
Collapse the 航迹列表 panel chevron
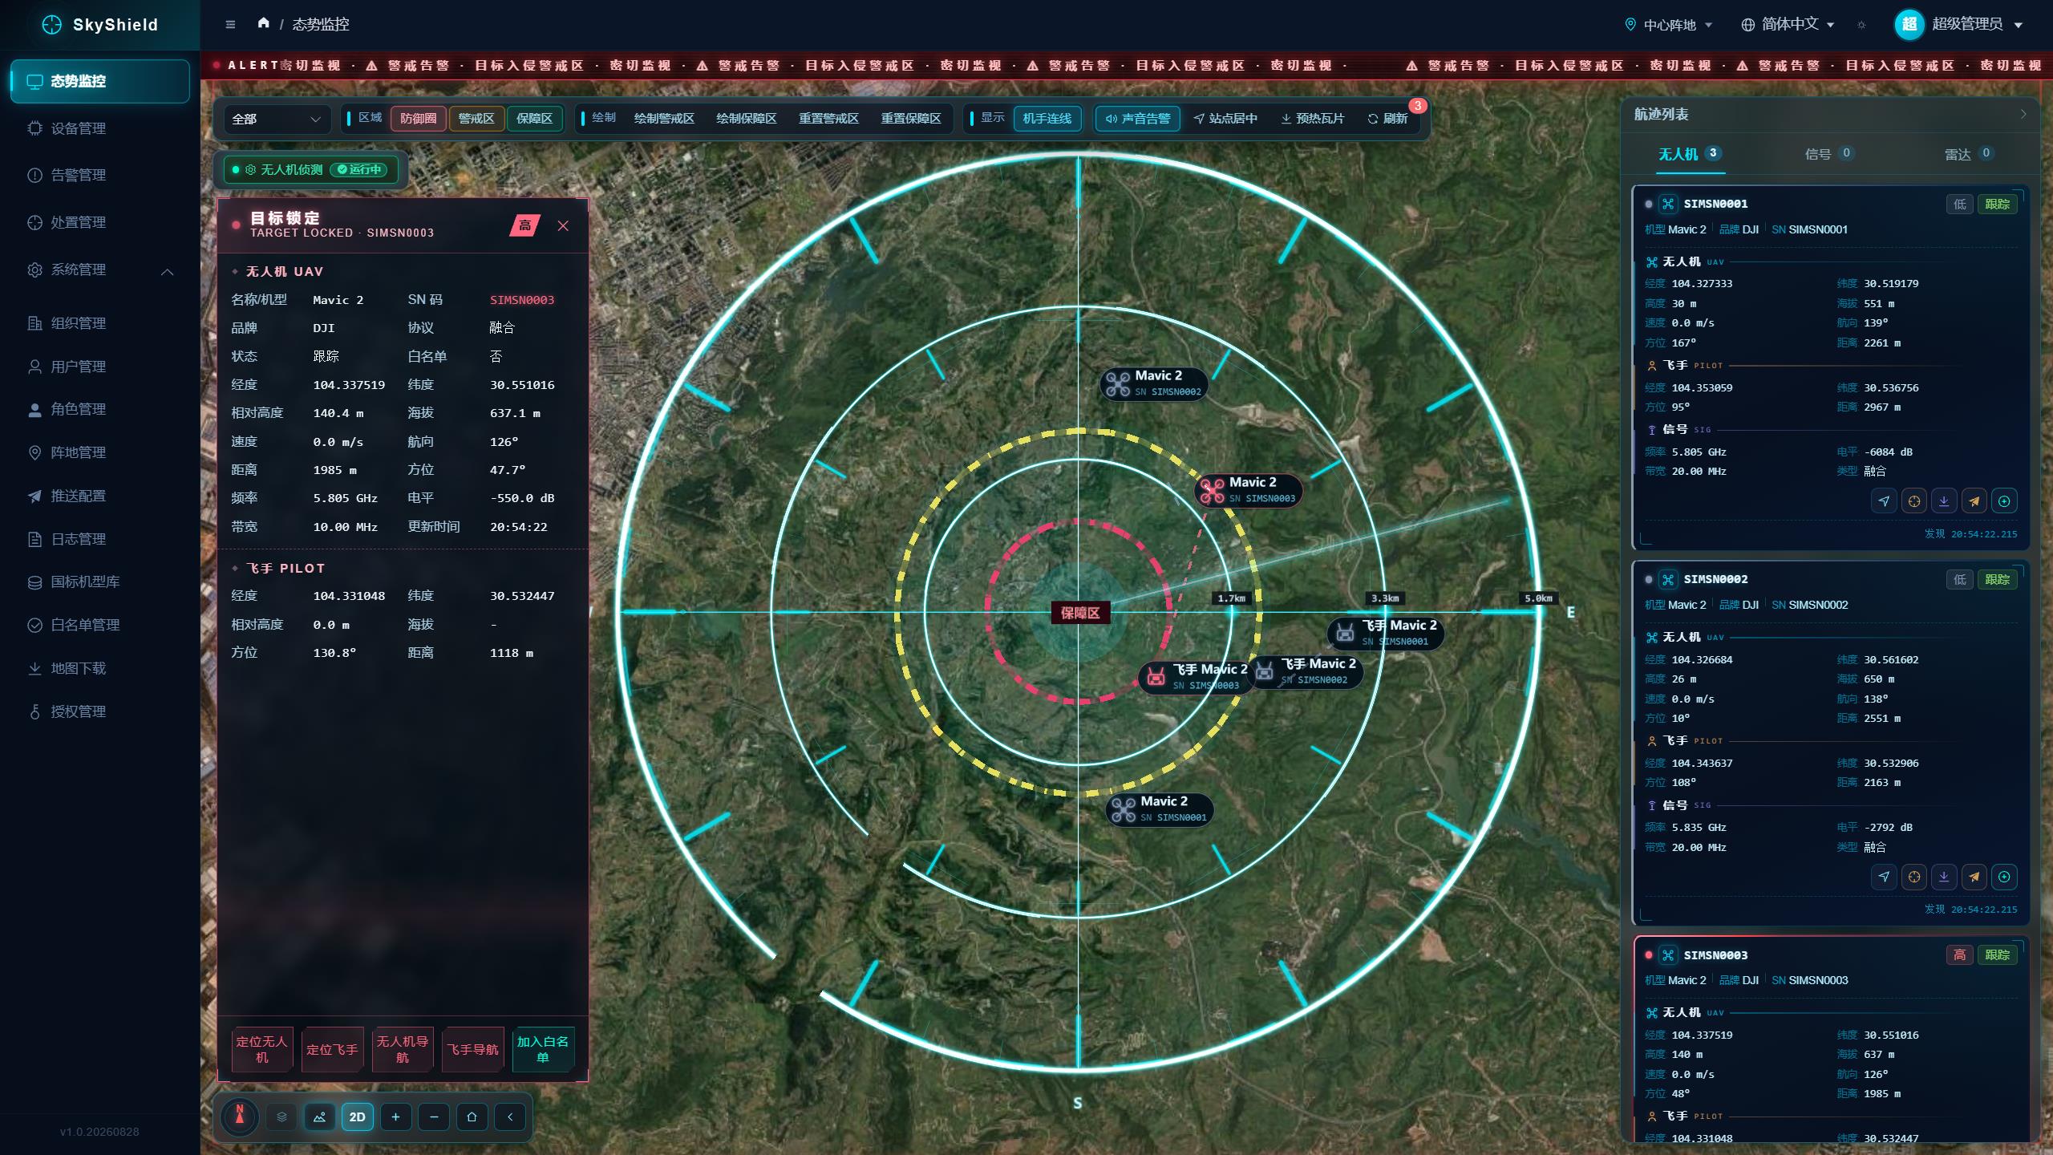2023,115
